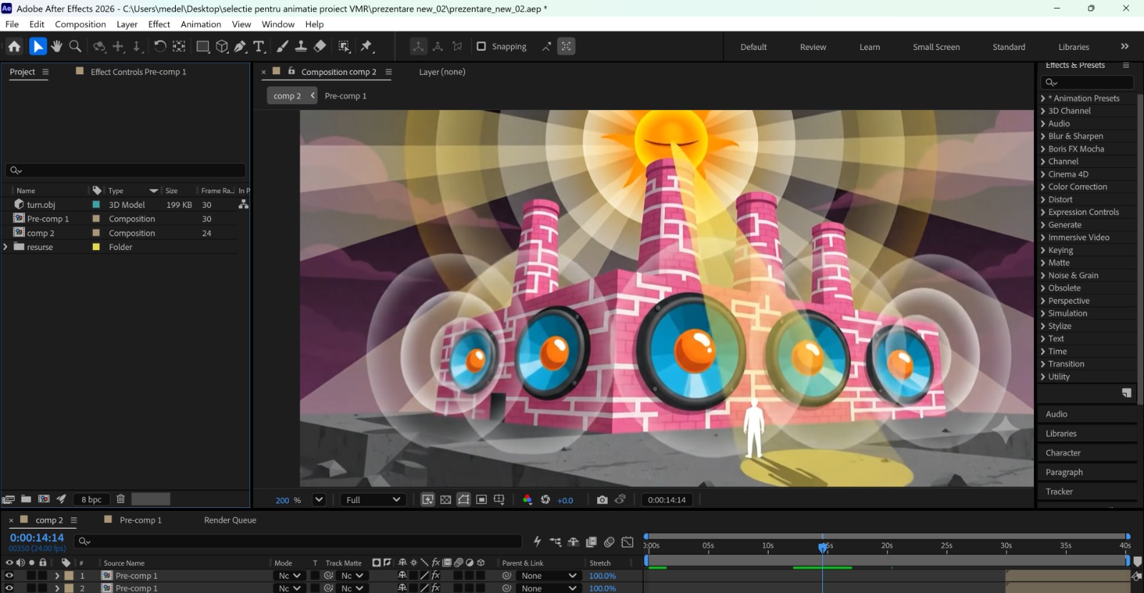The image size is (1144, 593).
Task: Select the Rectangle shape tool
Action: coord(203,46)
